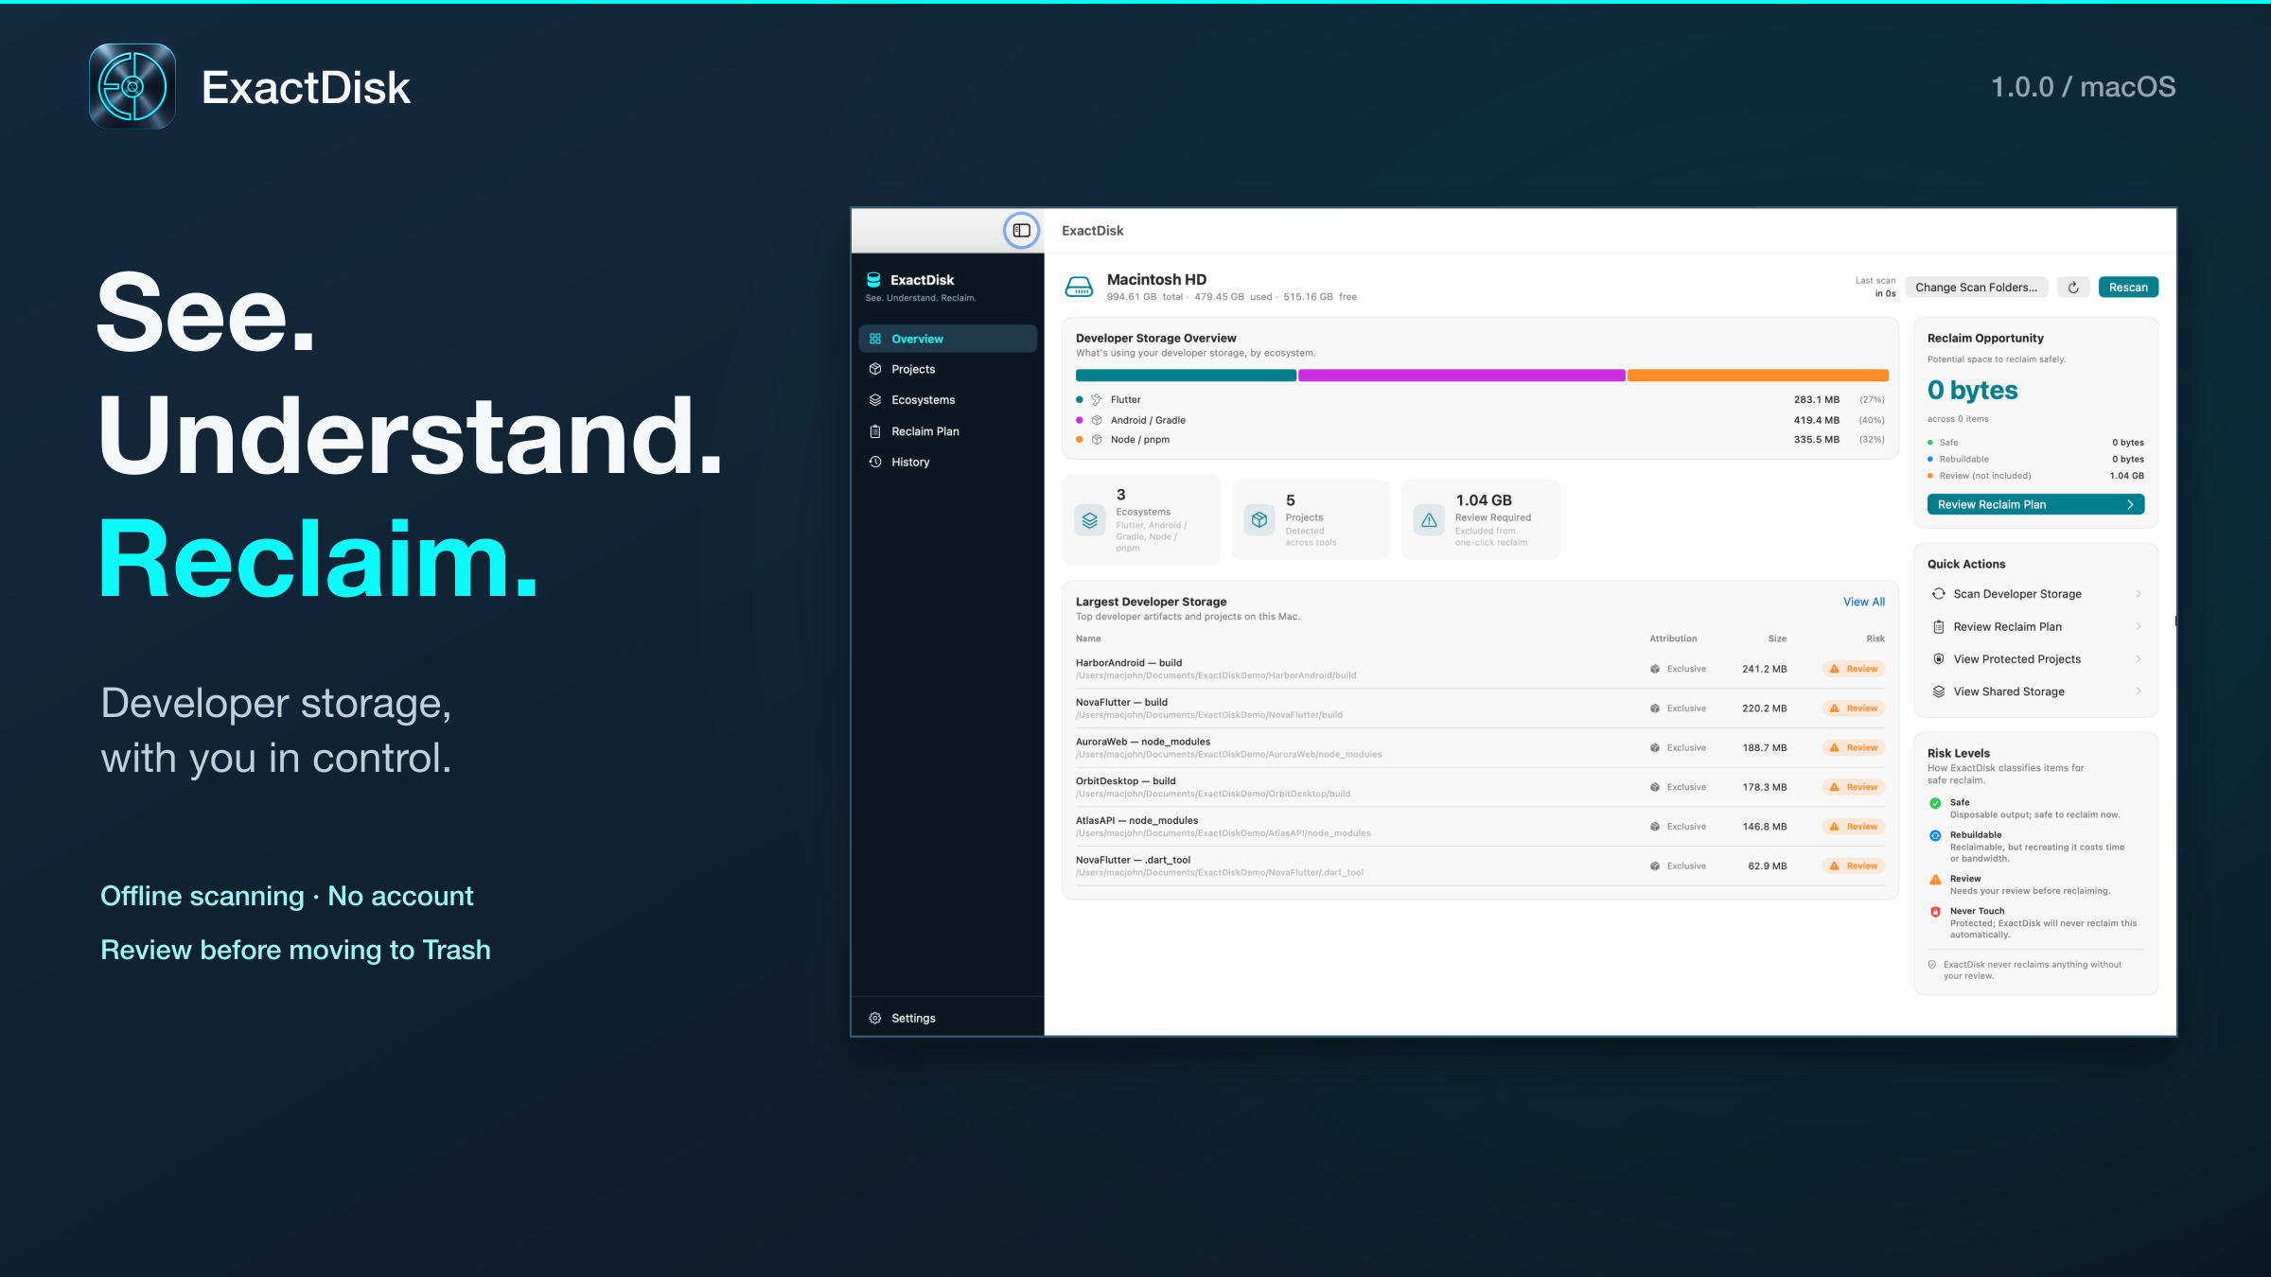The width and height of the screenshot is (2271, 1277).
Task: Click the refresh icon beside Rescan
Action: pyautogui.click(x=2073, y=288)
